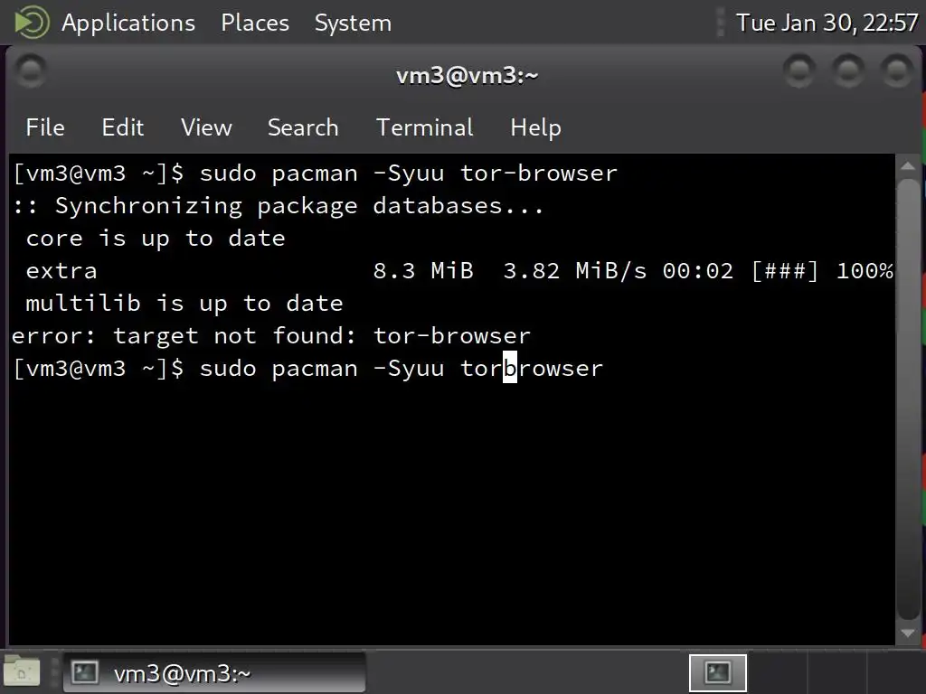Minimize the vm3@vm3 terminal window
Screen dimensions: 926x694
point(799,70)
